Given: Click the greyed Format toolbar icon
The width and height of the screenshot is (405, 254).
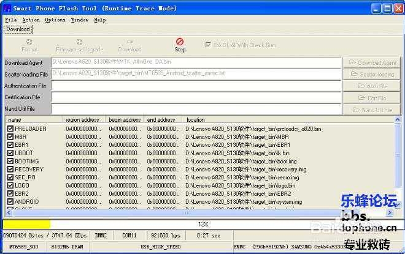Looking at the screenshot, I should [x=29, y=42].
